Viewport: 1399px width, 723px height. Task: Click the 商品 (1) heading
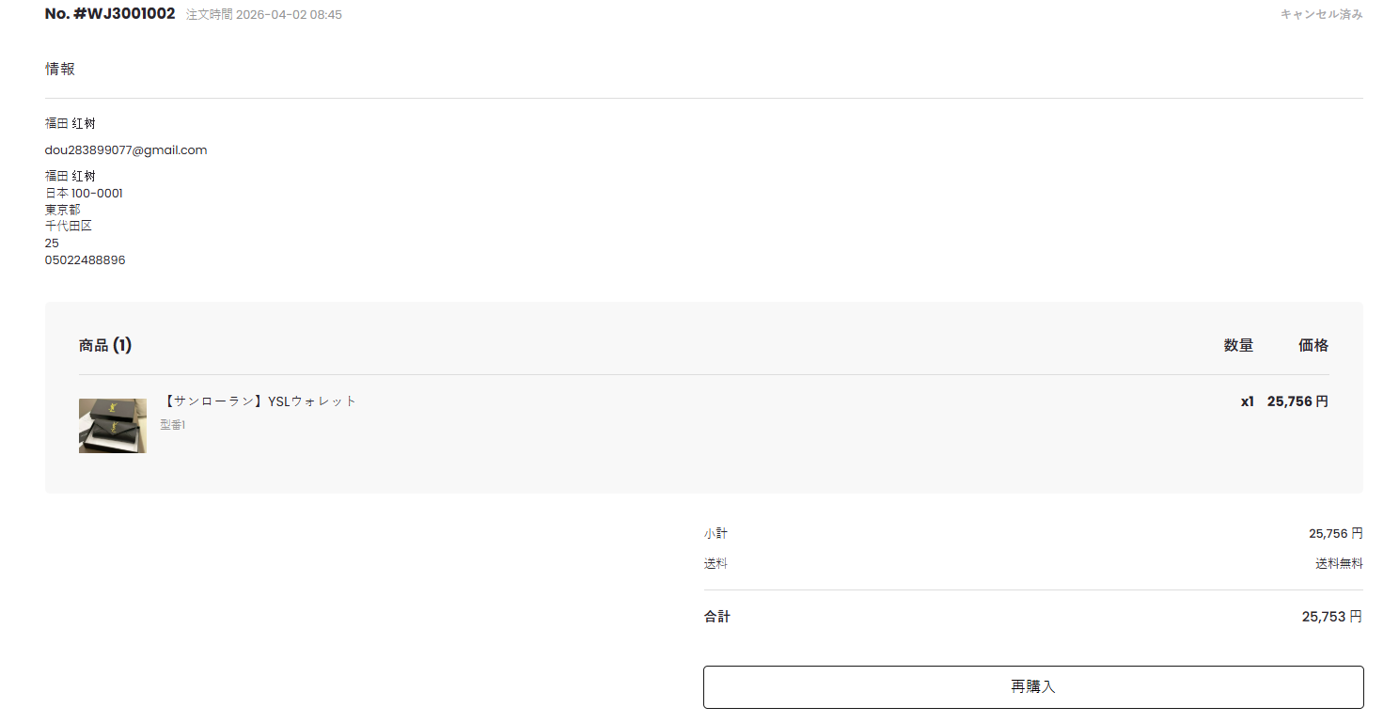105,346
